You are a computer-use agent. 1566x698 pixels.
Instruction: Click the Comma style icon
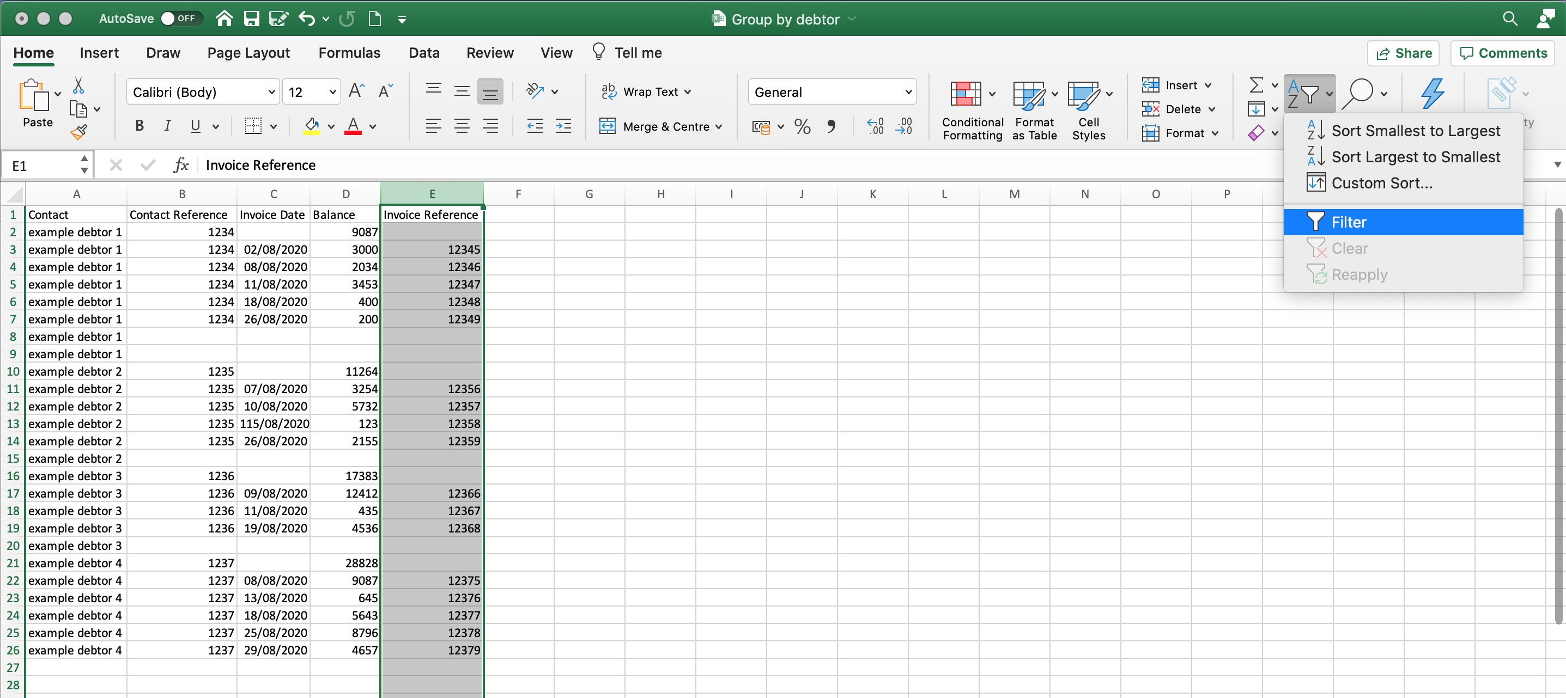tap(831, 126)
